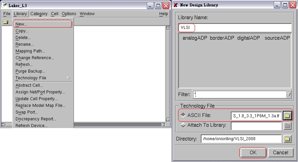Select sourceADP in library list
The image size is (298, 162).
(277, 38)
